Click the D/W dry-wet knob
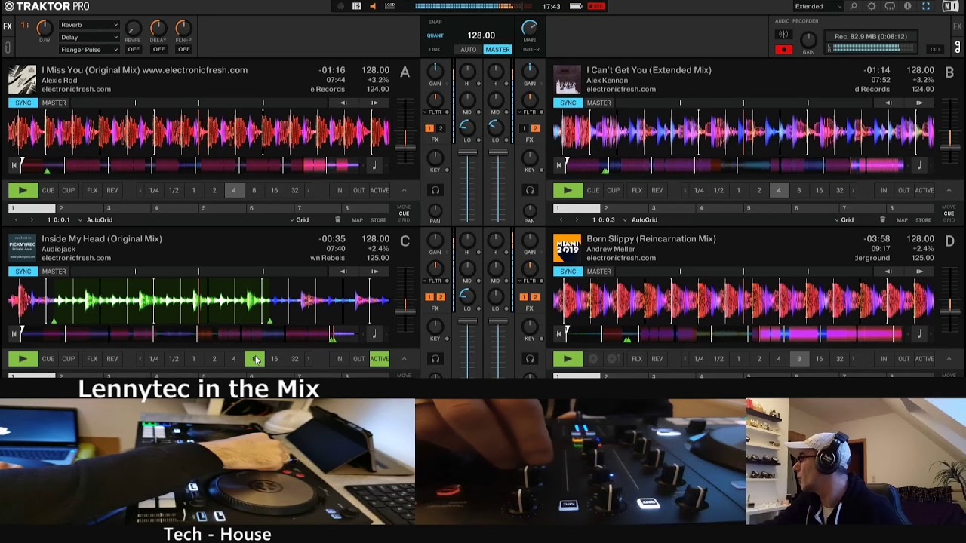Viewport: 966px width, 543px height. 45,28
